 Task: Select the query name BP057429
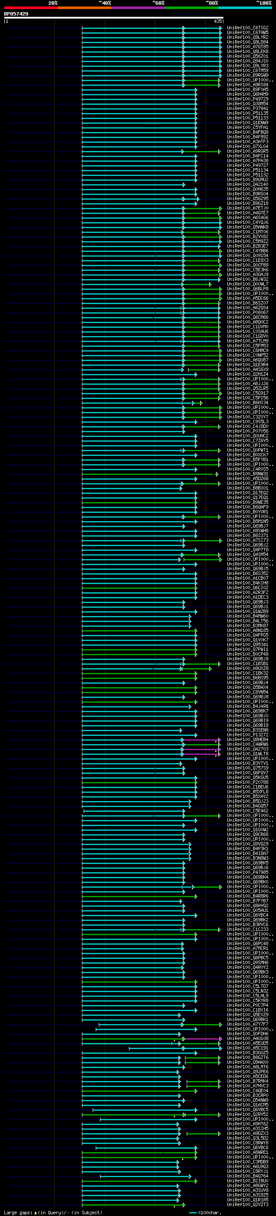[x=16, y=14]
